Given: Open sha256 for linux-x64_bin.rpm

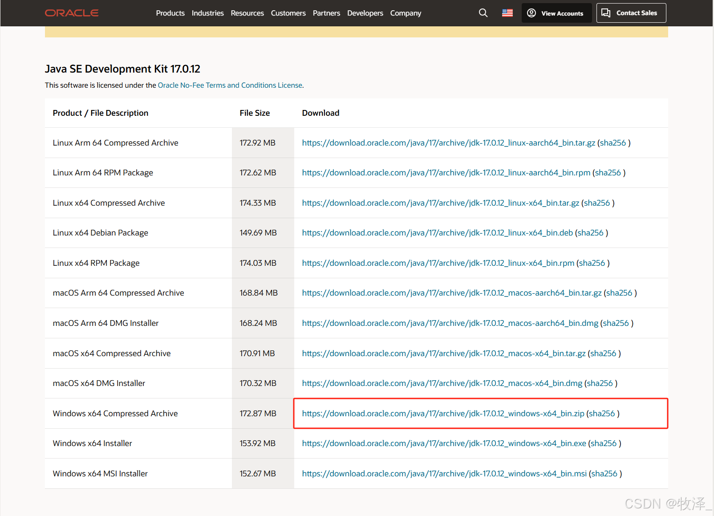Looking at the screenshot, I should pos(592,263).
